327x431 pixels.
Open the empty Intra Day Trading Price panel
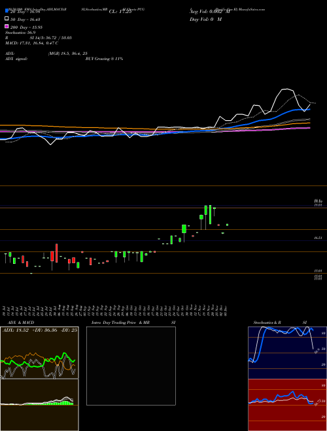click(131, 366)
